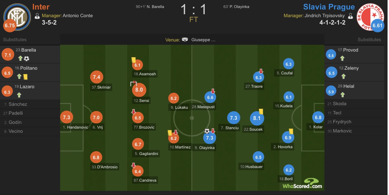This screenshot has height=195, width=389.
Task: Click the WhoScored.com logo
Action: pos(302,183)
